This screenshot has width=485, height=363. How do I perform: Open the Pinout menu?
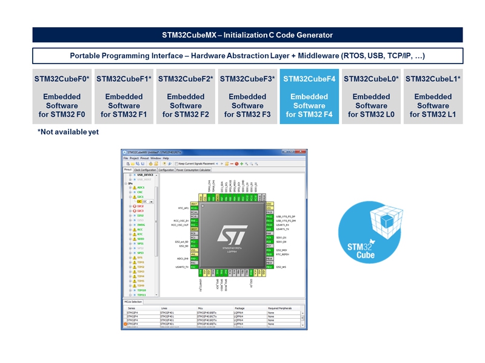point(144,158)
